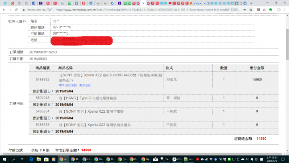Open the Mail app on the taskbar
The width and height of the screenshot is (289, 163).
pos(155,159)
